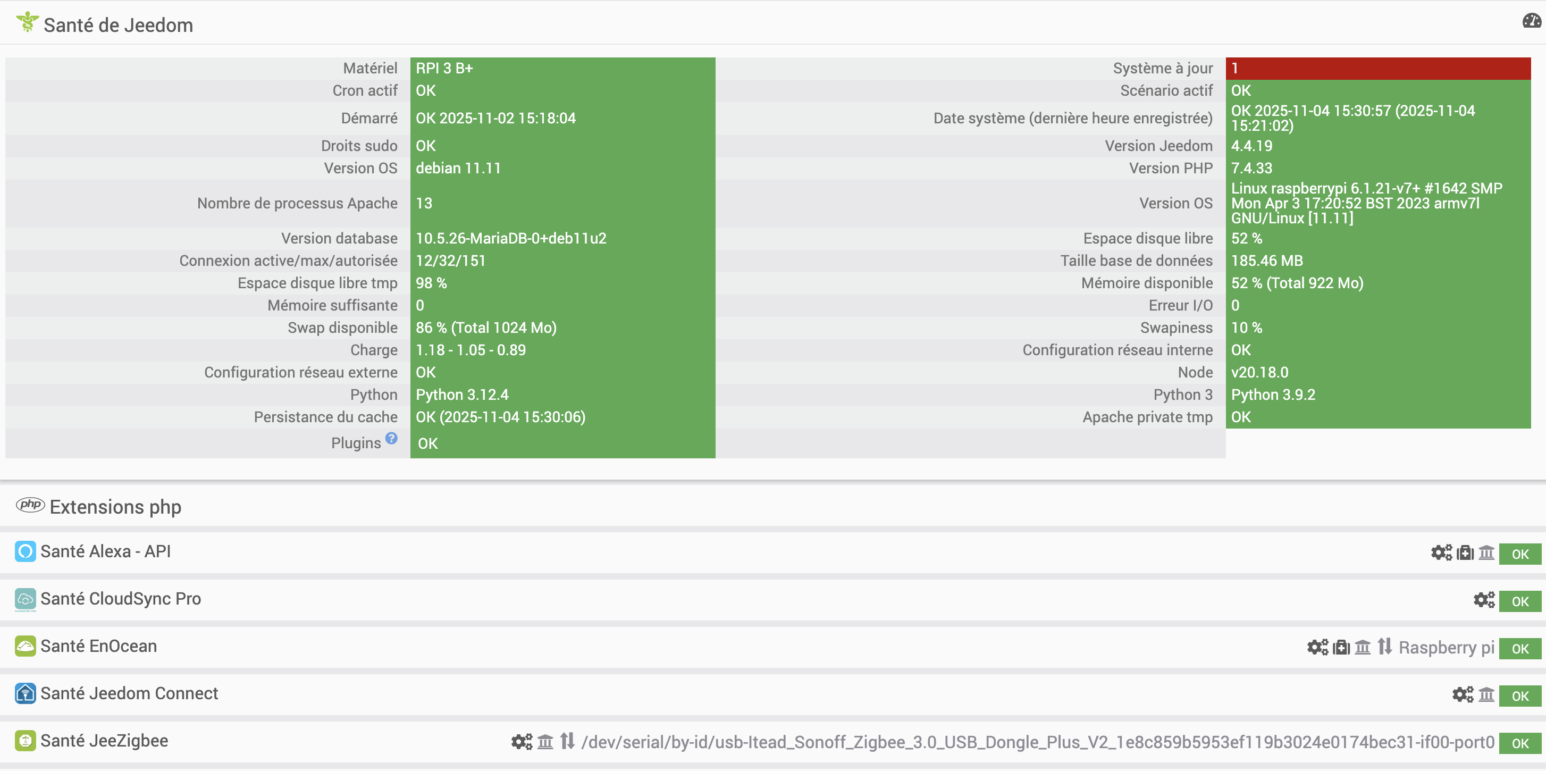This screenshot has width=1546, height=771.
Task: Click the Santé EnOcean plugin icon
Action: point(25,647)
